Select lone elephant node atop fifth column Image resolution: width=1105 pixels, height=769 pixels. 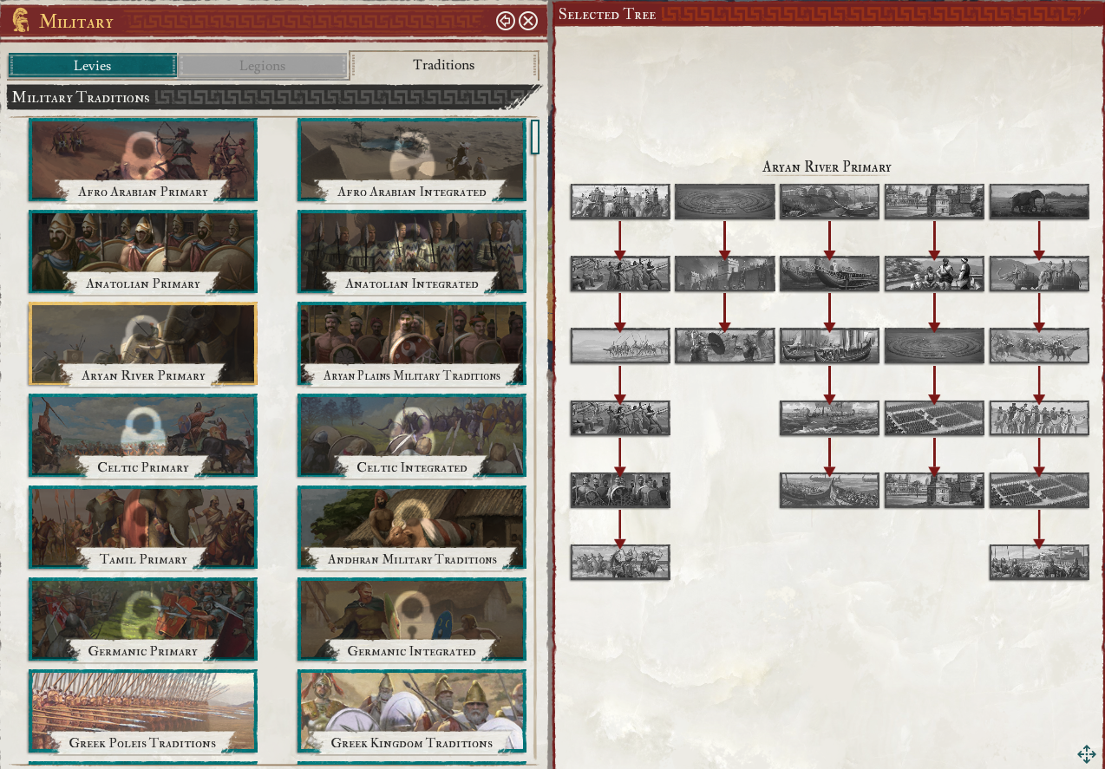pyautogui.click(x=1039, y=202)
